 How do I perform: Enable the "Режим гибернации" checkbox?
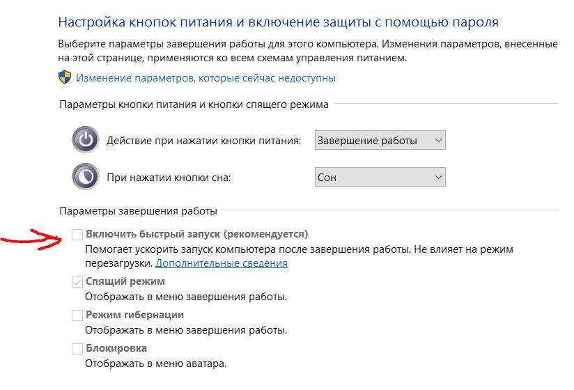pos(77,315)
